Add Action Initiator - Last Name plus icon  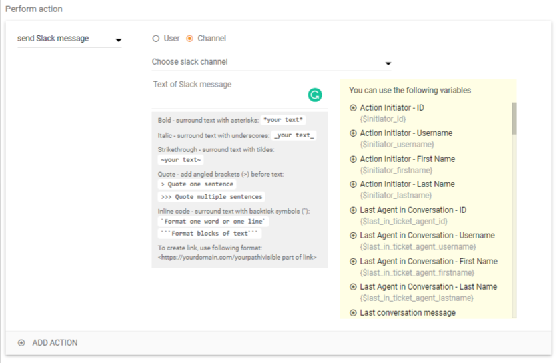tap(353, 184)
